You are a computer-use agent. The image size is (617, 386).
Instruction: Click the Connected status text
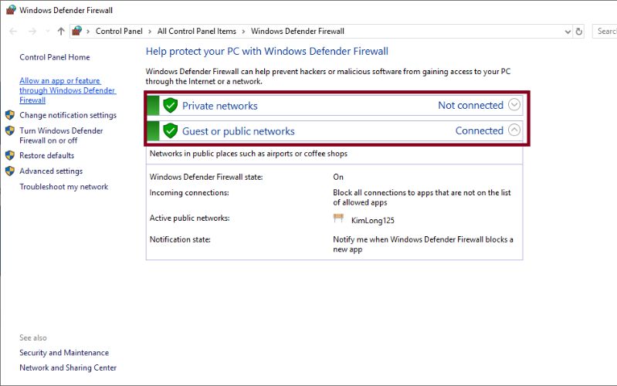click(480, 130)
